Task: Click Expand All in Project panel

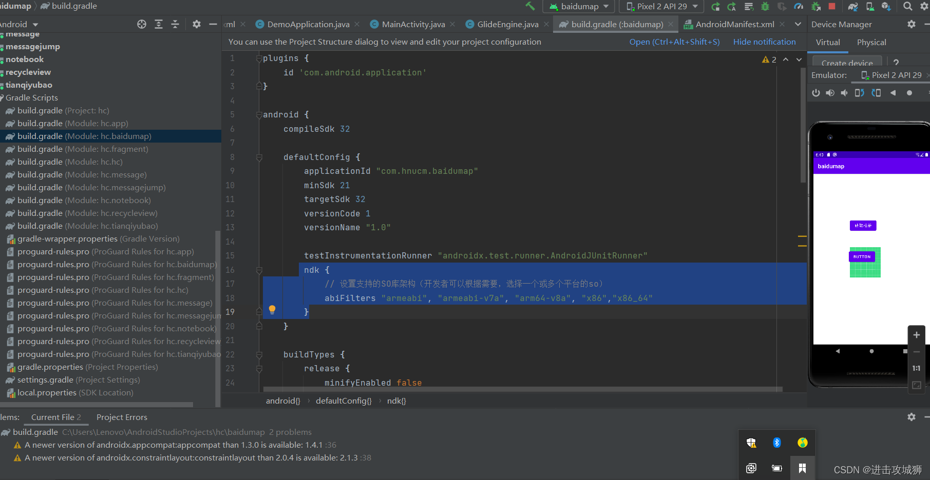Action: [x=159, y=24]
